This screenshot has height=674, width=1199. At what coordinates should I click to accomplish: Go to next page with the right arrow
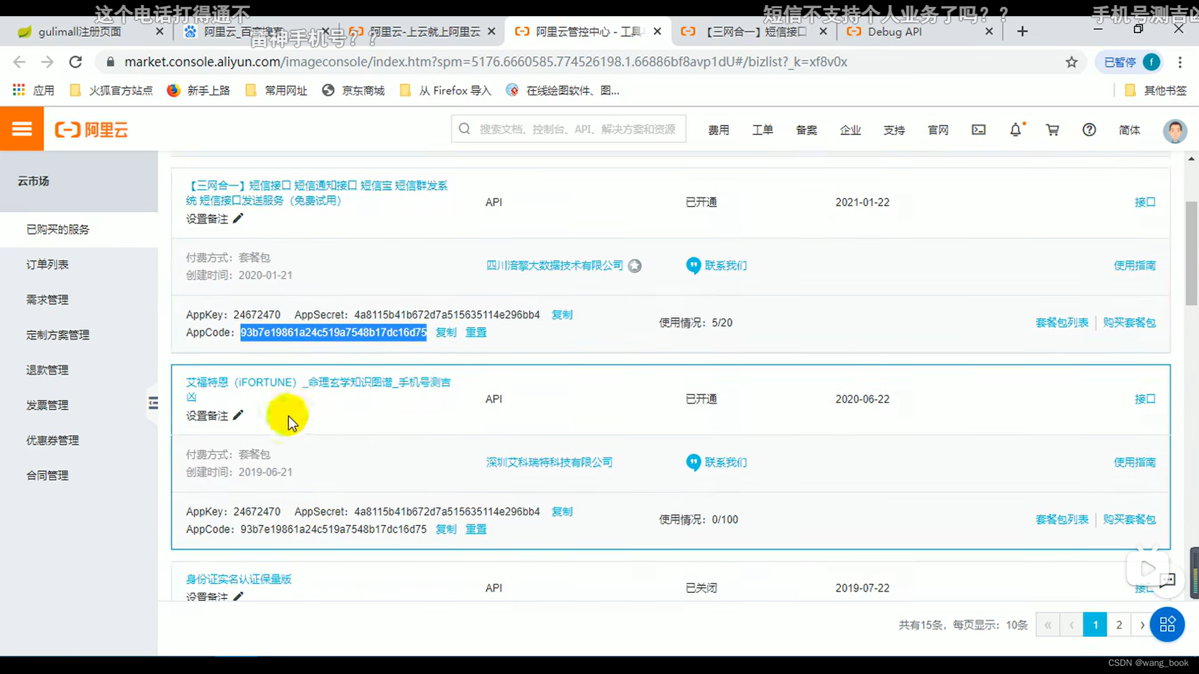tap(1142, 625)
